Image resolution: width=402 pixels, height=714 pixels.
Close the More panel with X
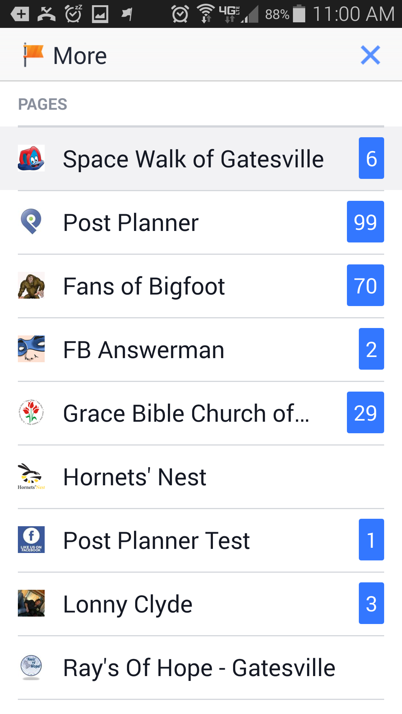pyautogui.click(x=370, y=55)
